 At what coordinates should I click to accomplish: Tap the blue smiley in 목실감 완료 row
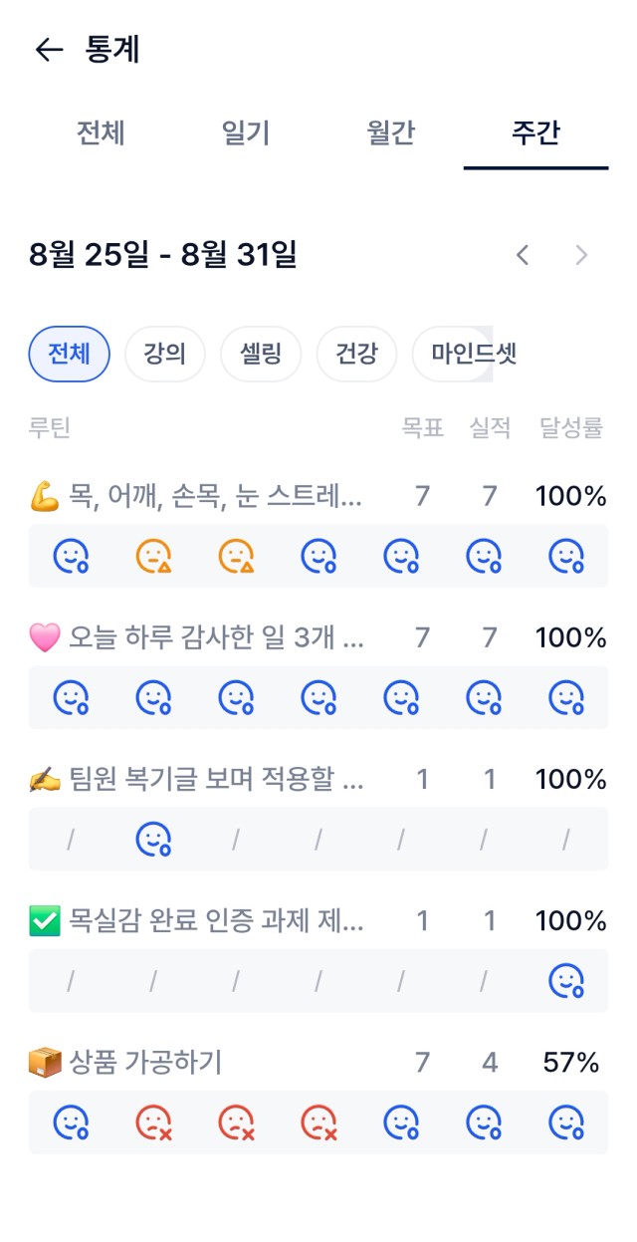pyautogui.click(x=566, y=981)
